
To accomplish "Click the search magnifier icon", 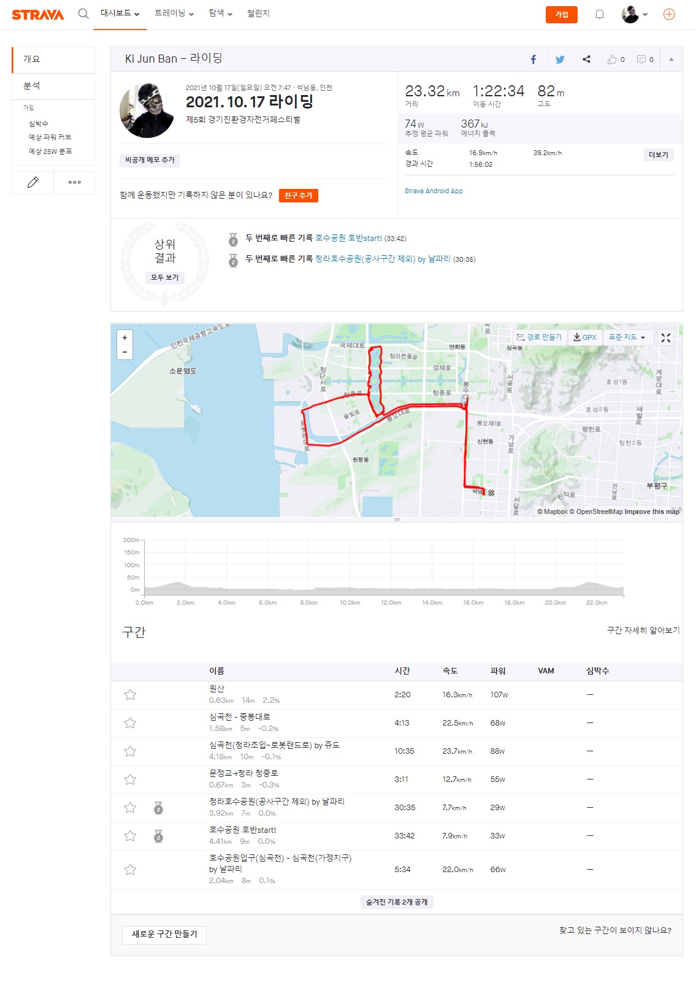I will click(x=83, y=13).
